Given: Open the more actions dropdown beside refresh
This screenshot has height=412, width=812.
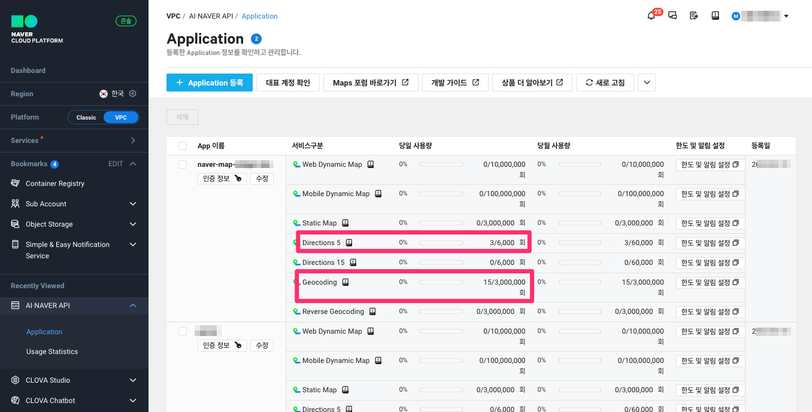Looking at the screenshot, I should point(647,83).
